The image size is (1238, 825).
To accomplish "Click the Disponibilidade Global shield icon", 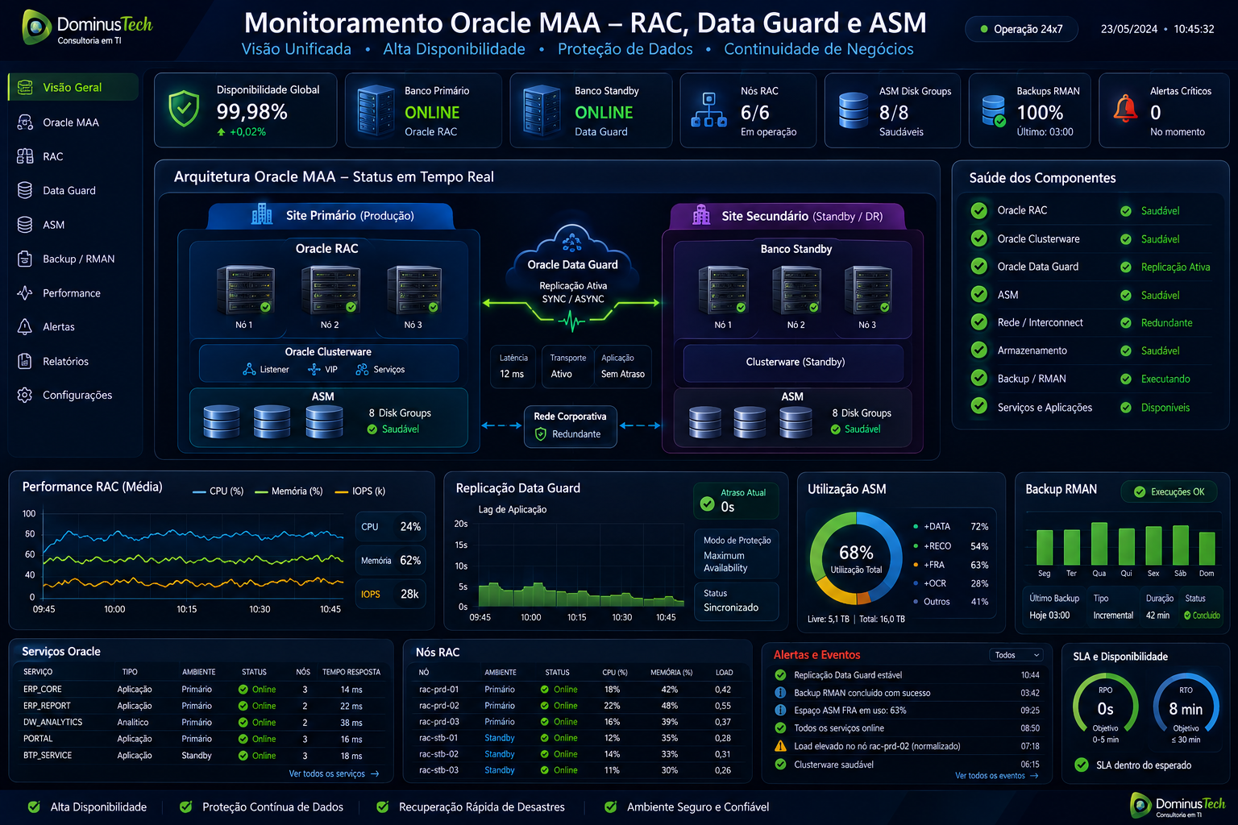I will 184,110.
